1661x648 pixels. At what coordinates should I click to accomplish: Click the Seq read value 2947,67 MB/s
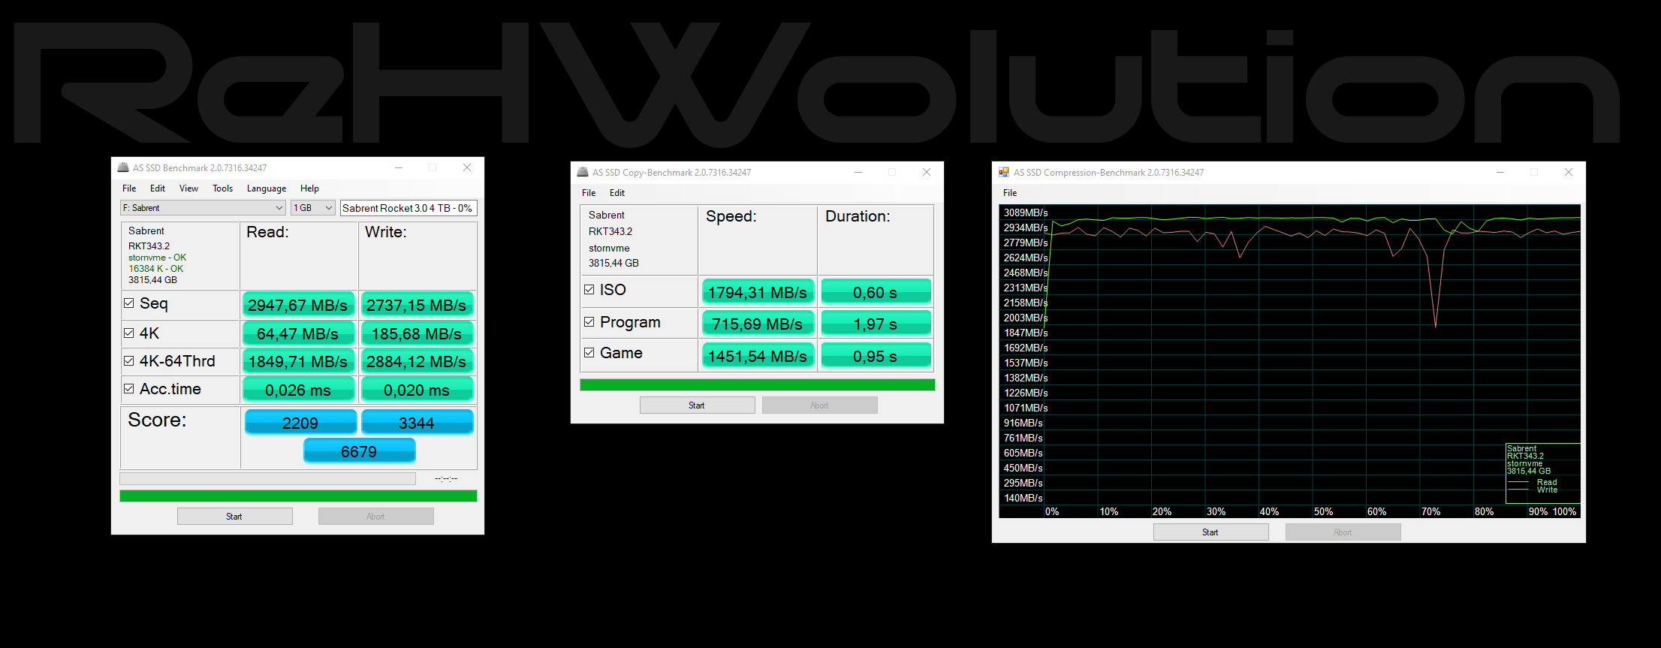298,305
